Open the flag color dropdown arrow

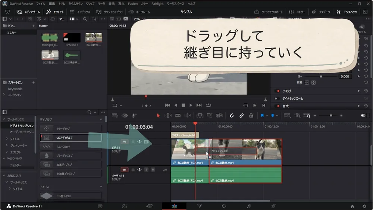(267, 116)
